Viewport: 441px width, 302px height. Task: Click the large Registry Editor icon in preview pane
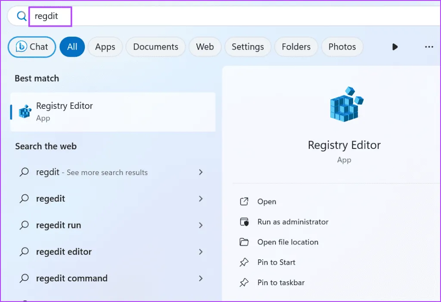[x=345, y=104]
